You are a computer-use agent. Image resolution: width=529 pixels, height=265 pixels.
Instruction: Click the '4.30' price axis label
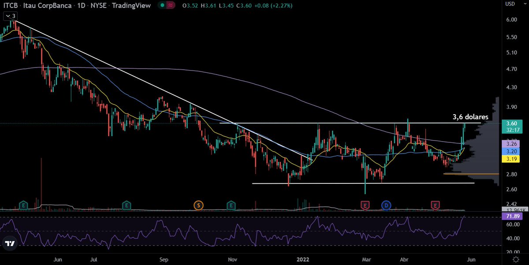pos(511,88)
